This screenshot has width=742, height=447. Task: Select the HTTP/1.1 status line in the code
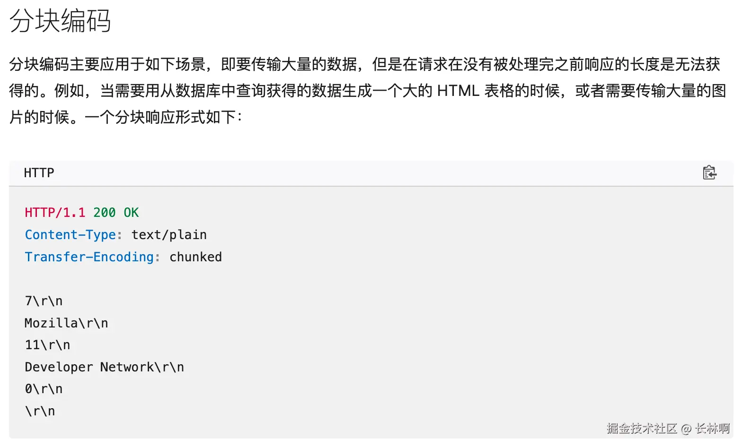[80, 212]
